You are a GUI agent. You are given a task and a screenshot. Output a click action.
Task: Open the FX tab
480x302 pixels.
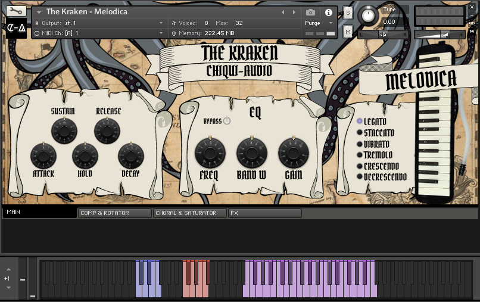click(x=264, y=213)
